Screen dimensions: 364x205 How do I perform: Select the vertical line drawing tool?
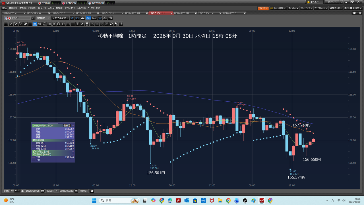tap(78, 24)
